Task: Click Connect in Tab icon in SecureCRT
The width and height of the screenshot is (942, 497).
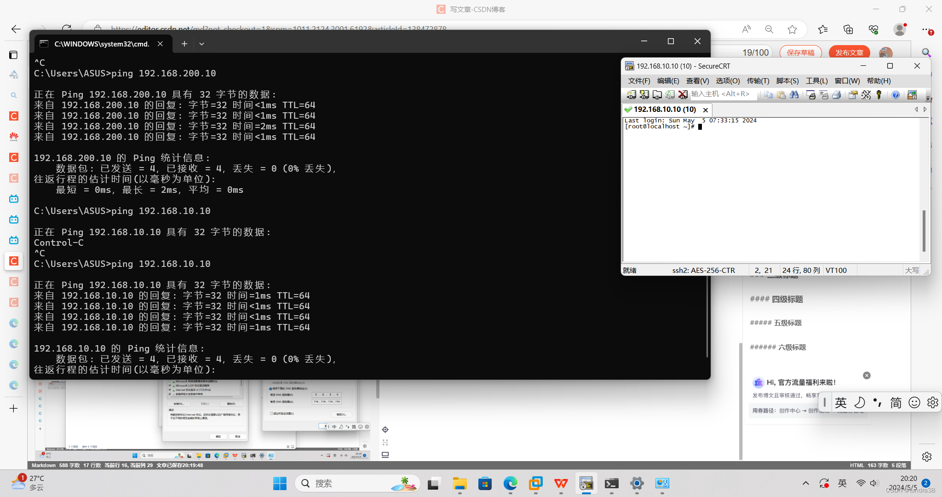Action: (x=657, y=95)
